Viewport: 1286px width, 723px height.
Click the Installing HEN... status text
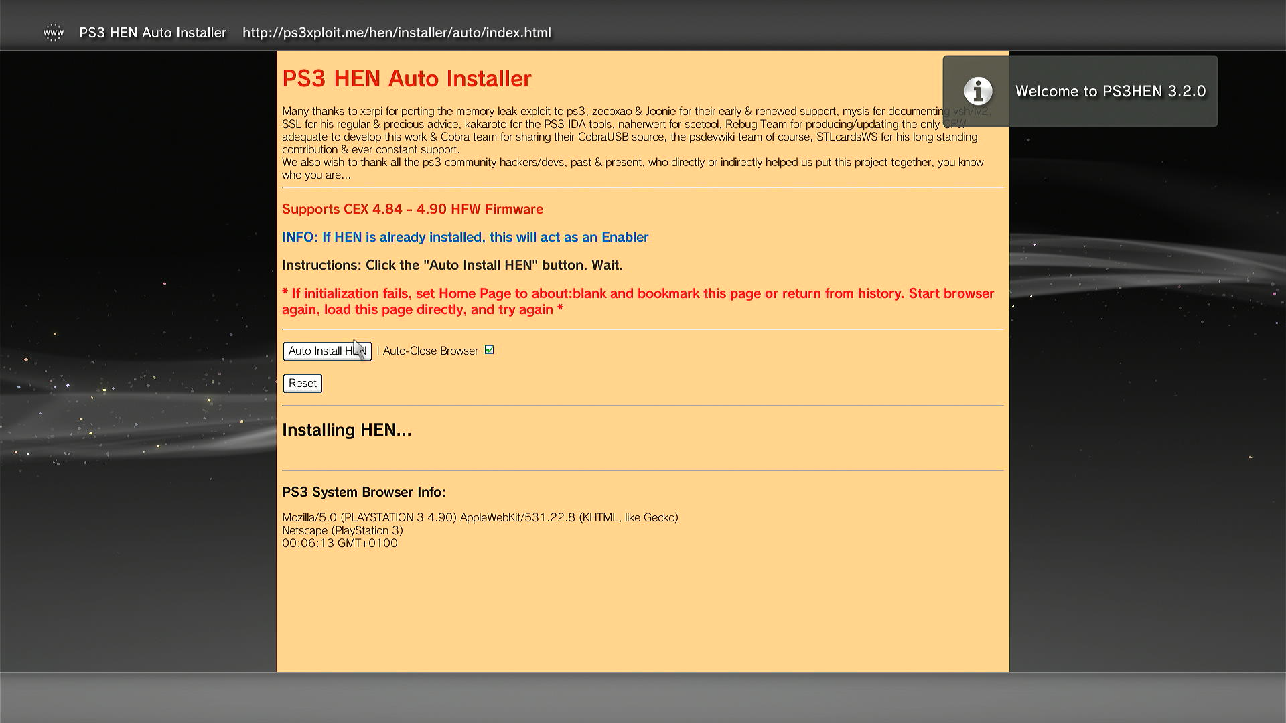point(346,430)
